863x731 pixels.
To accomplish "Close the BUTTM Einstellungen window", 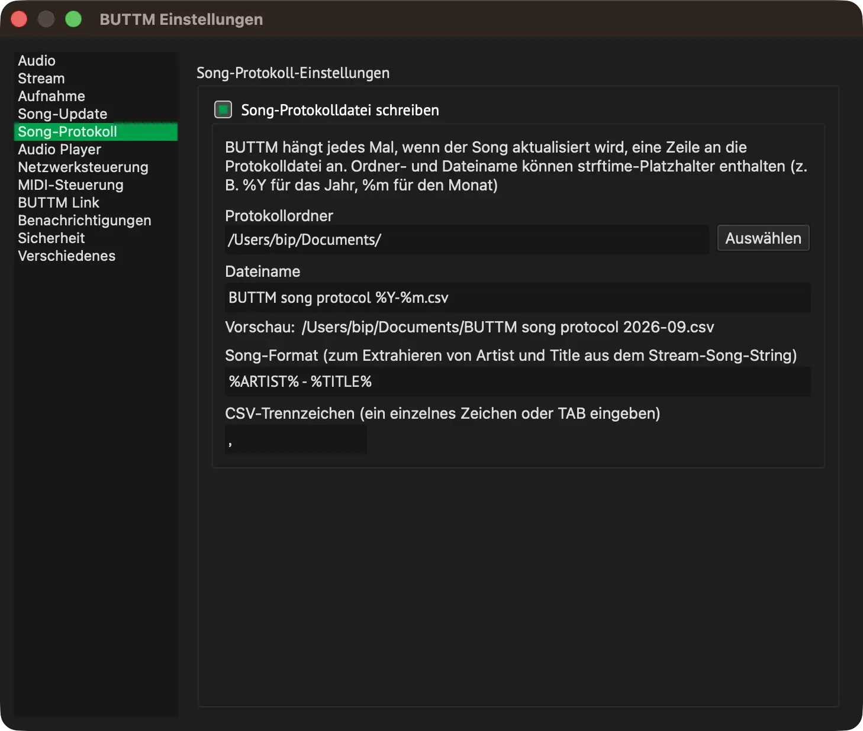I will coord(20,20).
